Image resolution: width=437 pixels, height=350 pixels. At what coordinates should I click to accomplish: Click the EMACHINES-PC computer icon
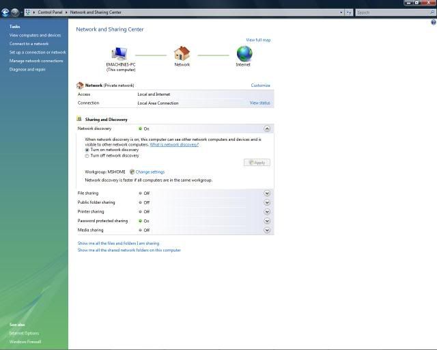(x=120, y=53)
